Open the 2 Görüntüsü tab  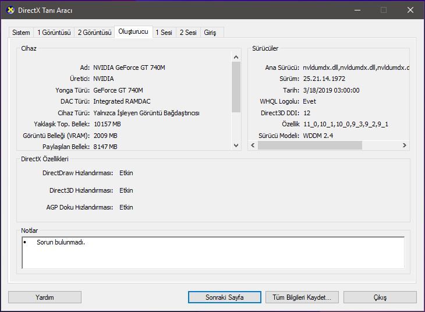point(94,33)
